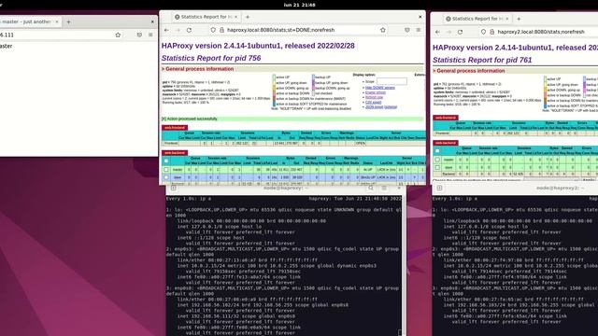Close the master tab in the left browser window
598x336 pixels.
click(x=57, y=21)
